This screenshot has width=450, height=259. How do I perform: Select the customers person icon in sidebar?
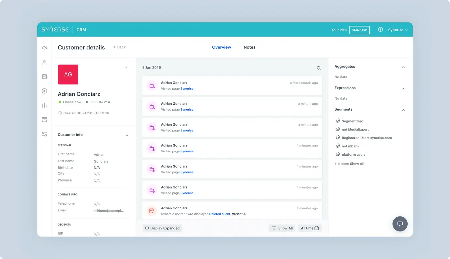pyautogui.click(x=44, y=62)
